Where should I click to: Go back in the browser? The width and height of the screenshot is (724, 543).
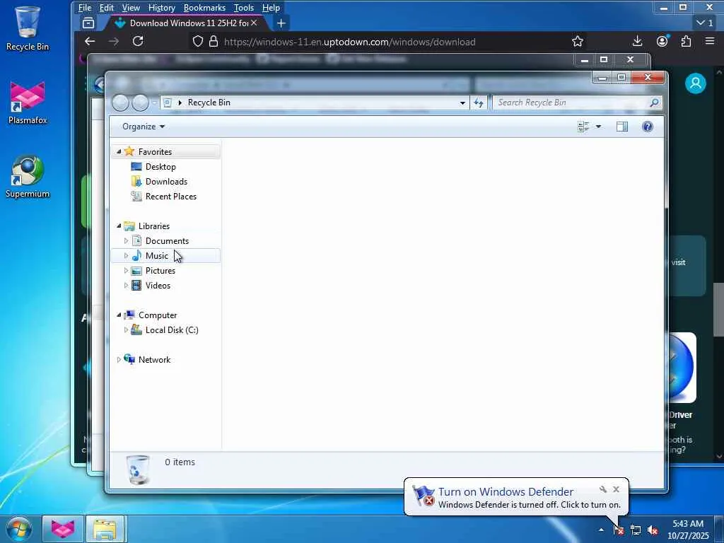pyautogui.click(x=90, y=41)
